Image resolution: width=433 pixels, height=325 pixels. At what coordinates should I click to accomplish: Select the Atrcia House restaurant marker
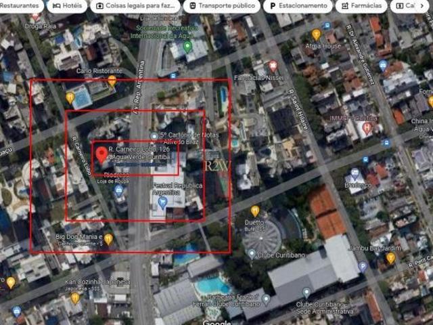[x=316, y=35]
